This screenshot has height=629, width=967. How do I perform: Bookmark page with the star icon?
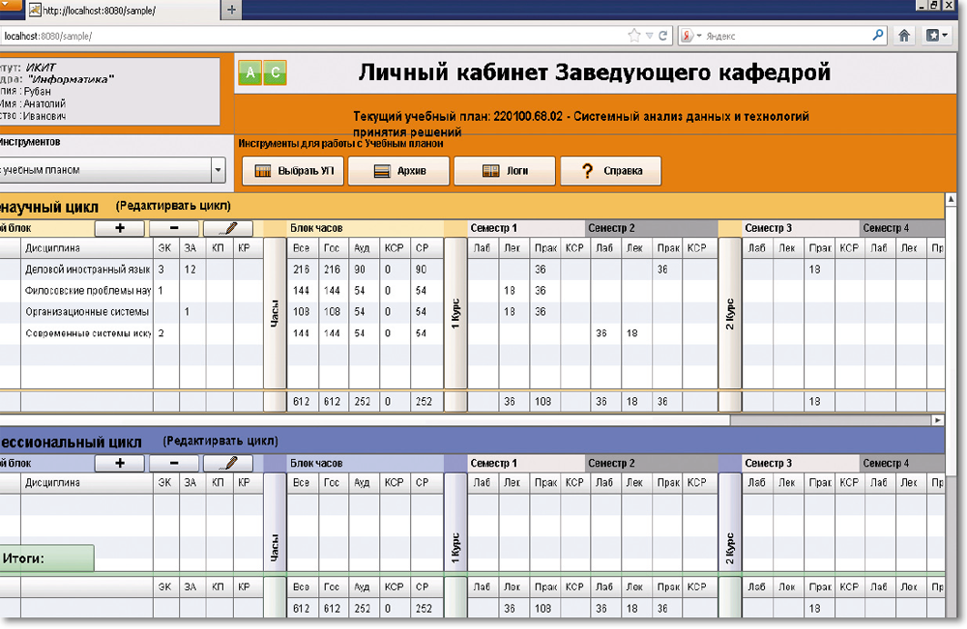(634, 36)
